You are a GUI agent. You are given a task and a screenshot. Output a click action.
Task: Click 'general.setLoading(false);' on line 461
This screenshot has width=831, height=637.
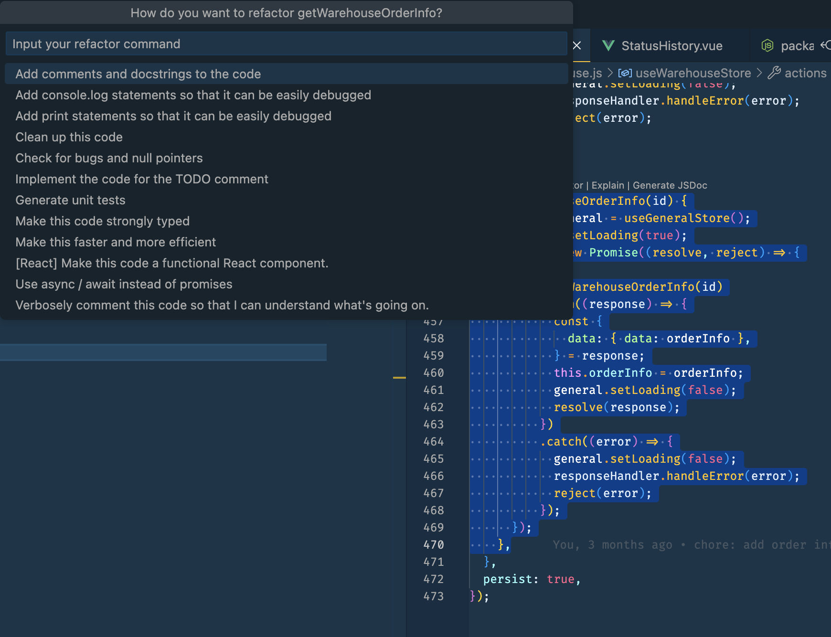[645, 390]
